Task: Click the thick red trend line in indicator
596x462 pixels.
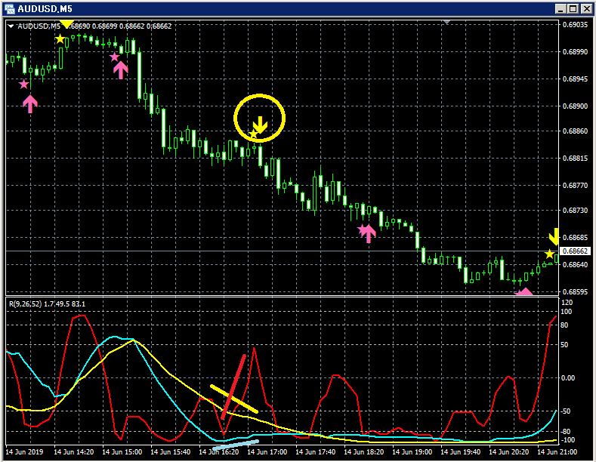Action: point(233,387)
